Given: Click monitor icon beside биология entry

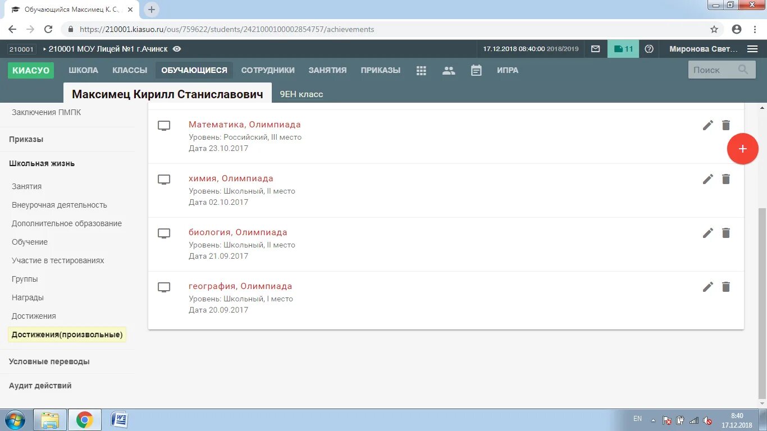Looking at the screenshot, I should coord(163,233).
